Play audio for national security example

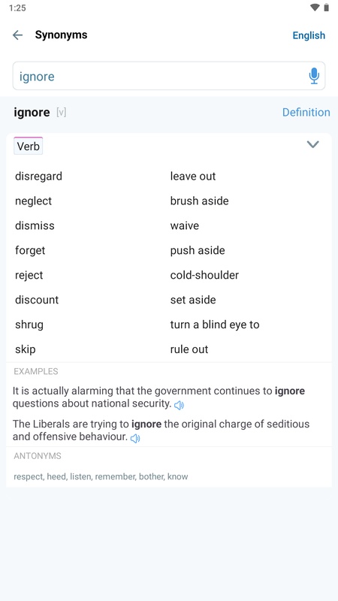[x=179, y=405]
